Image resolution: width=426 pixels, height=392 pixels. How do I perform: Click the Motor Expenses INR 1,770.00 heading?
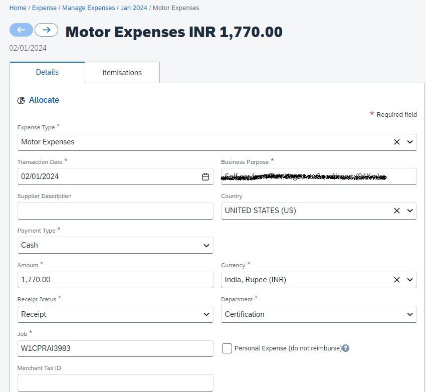(174, 32)
